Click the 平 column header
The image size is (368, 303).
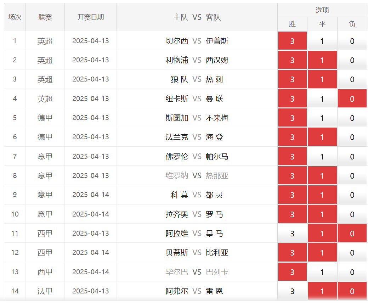pyautogui.click(x=322, y=24)
